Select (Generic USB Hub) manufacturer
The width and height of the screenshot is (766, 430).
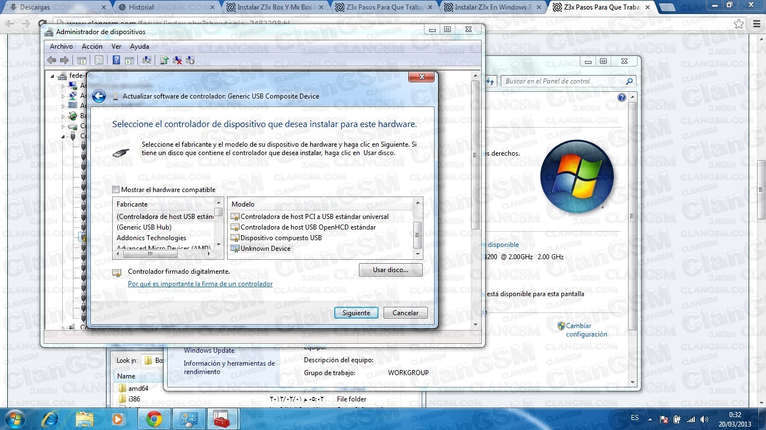pyautogui.click(x=144, y=227)
